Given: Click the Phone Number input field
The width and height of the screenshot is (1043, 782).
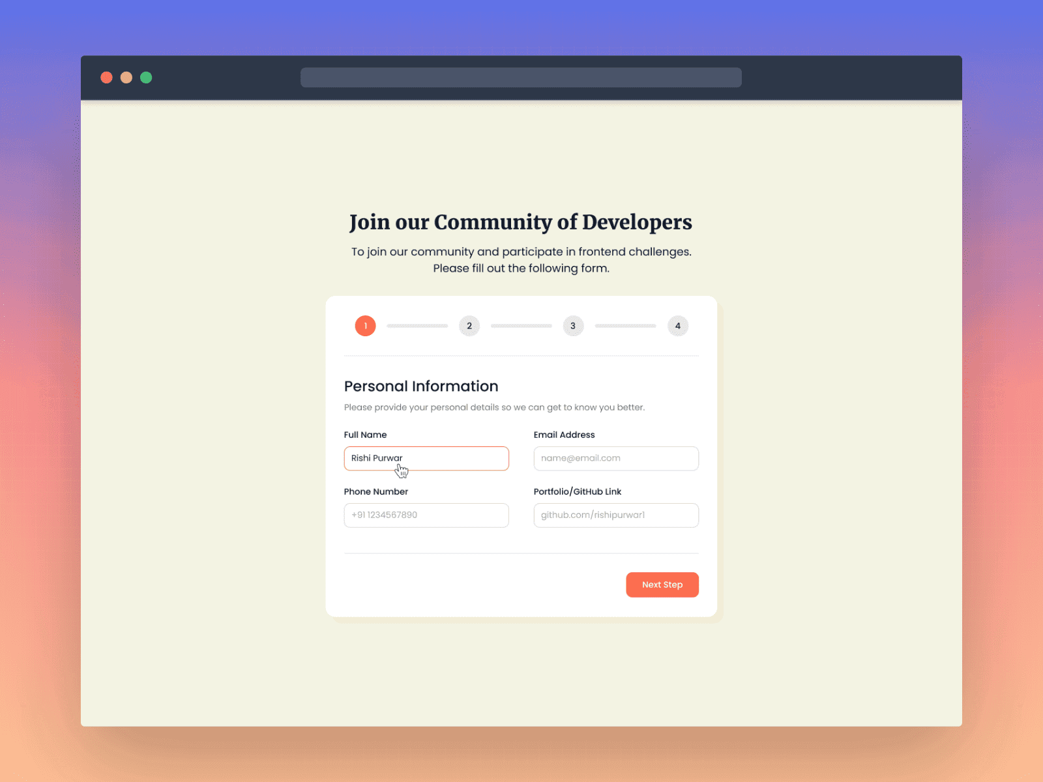Looking at the screenshot, I should [x=426, y=515].
